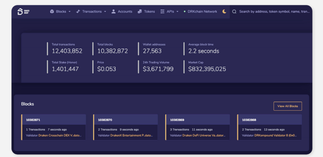Click the Draken Group logo
323x157 pixels.
coord(23,11)
